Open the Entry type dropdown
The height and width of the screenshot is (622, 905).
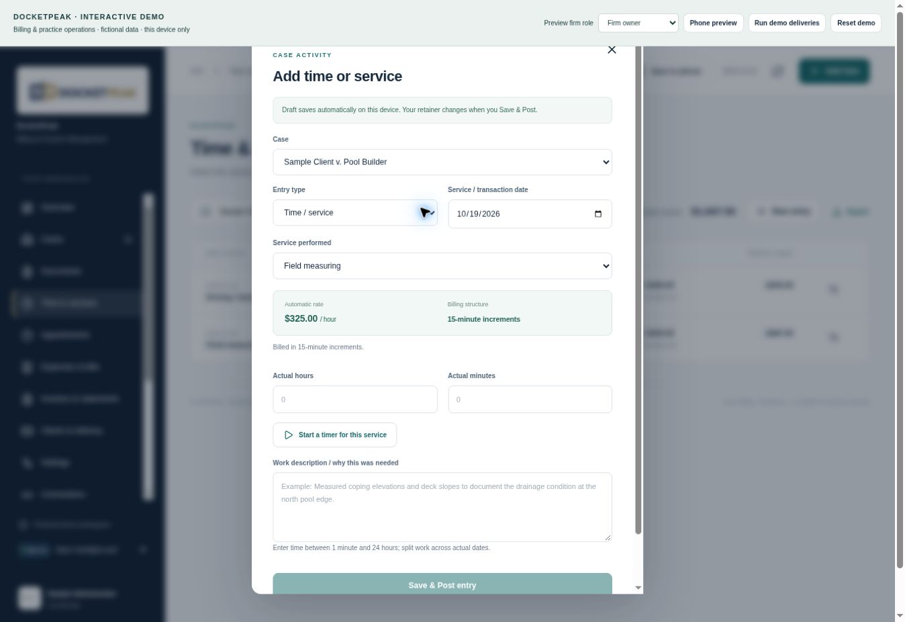coord(354,212)
